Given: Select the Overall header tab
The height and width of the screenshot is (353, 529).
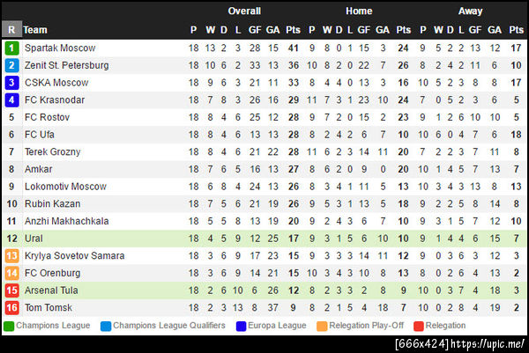Looking at the screenshot, I should coord(244,11).
